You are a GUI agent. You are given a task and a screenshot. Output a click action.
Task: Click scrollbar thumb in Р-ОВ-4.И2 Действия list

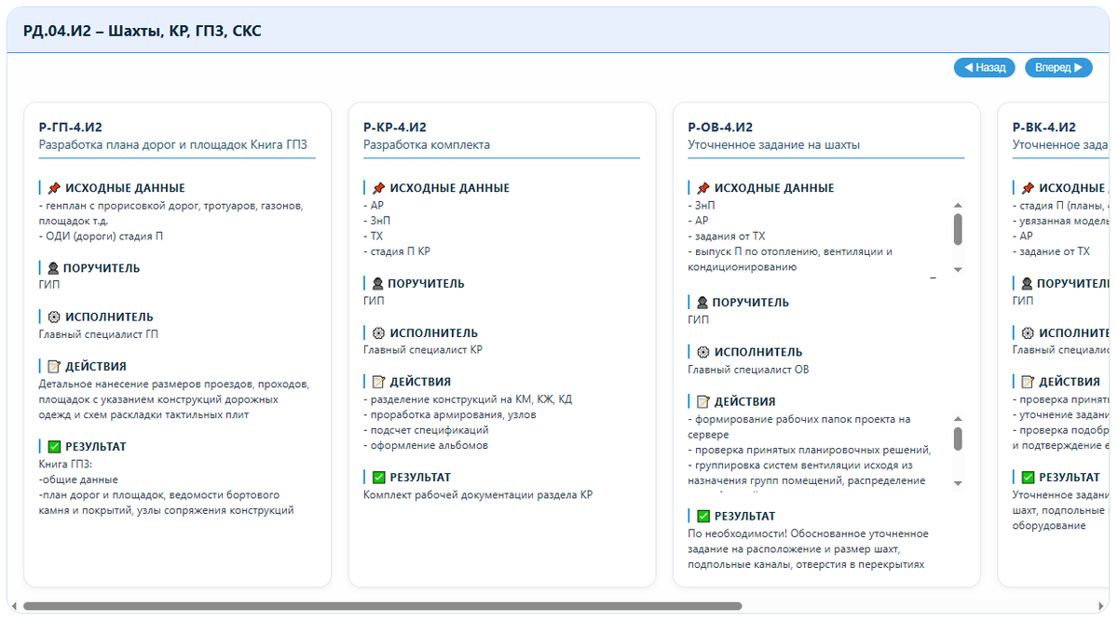958,439
